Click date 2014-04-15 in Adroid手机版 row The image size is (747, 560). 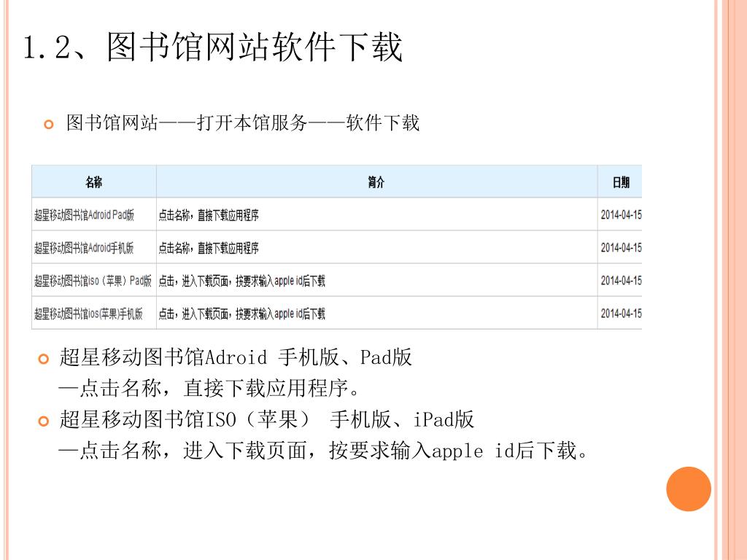pos(622,248)
